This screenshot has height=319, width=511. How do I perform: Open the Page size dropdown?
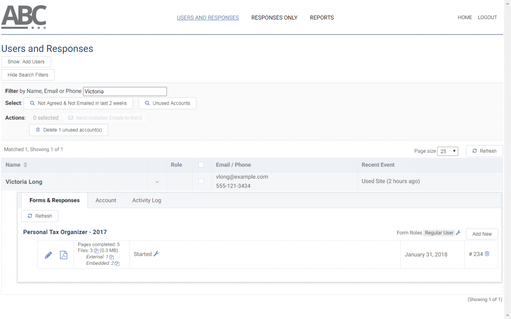click(x=448, y=151)
